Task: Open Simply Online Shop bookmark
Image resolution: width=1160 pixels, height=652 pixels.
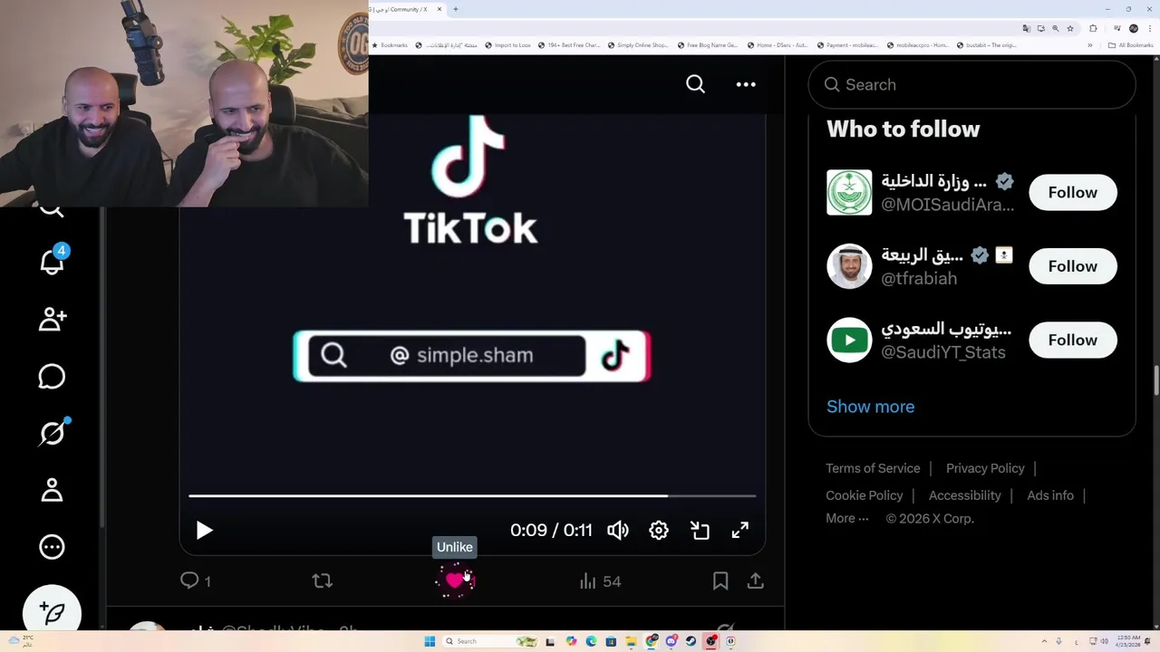Action: (638, 45)
